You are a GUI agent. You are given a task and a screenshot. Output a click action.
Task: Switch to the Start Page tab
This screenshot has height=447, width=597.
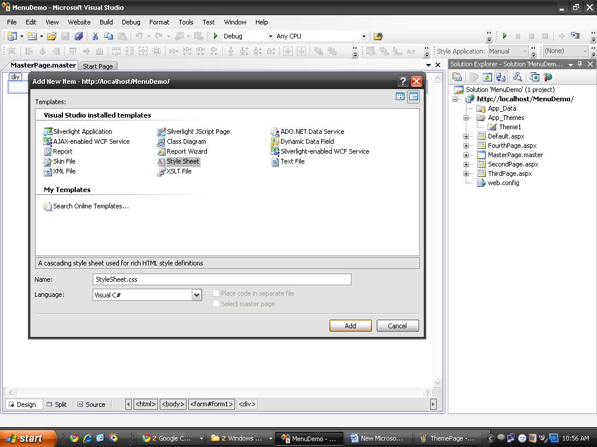coord(98,66)
